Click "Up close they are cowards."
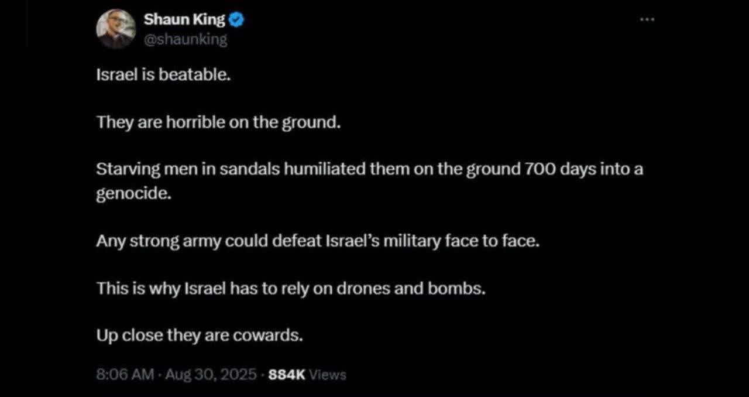 pos(200,336)
